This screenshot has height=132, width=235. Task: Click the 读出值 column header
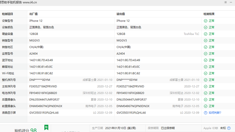coord(121,14)
